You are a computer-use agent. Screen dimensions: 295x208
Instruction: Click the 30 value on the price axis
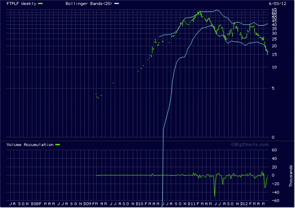coord(274,34)
